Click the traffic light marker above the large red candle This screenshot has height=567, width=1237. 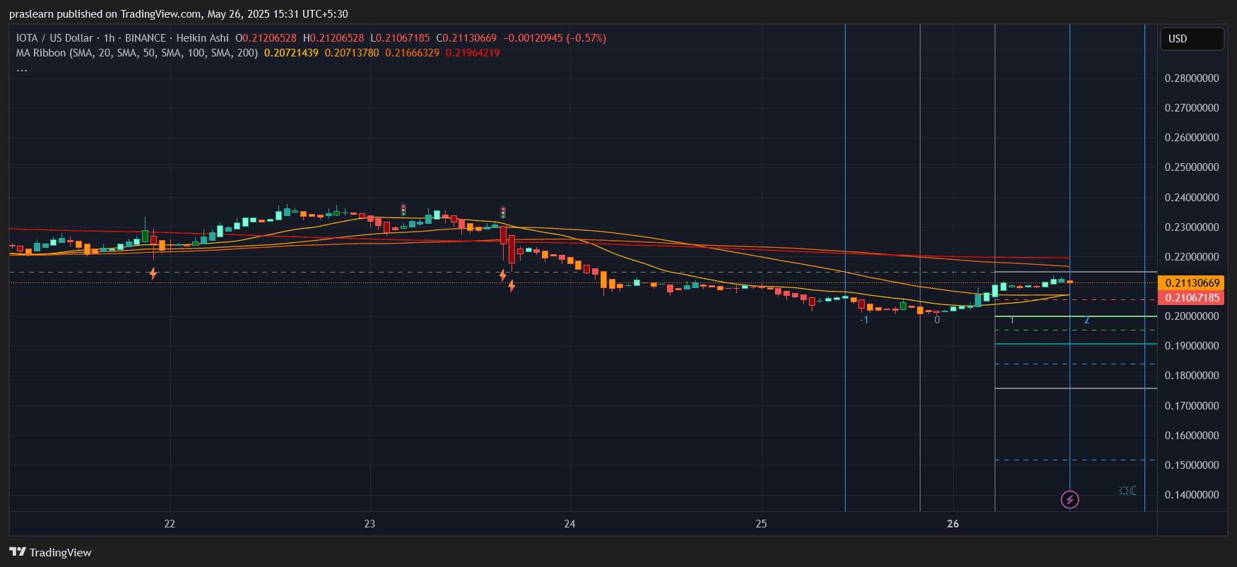(503, 212)
